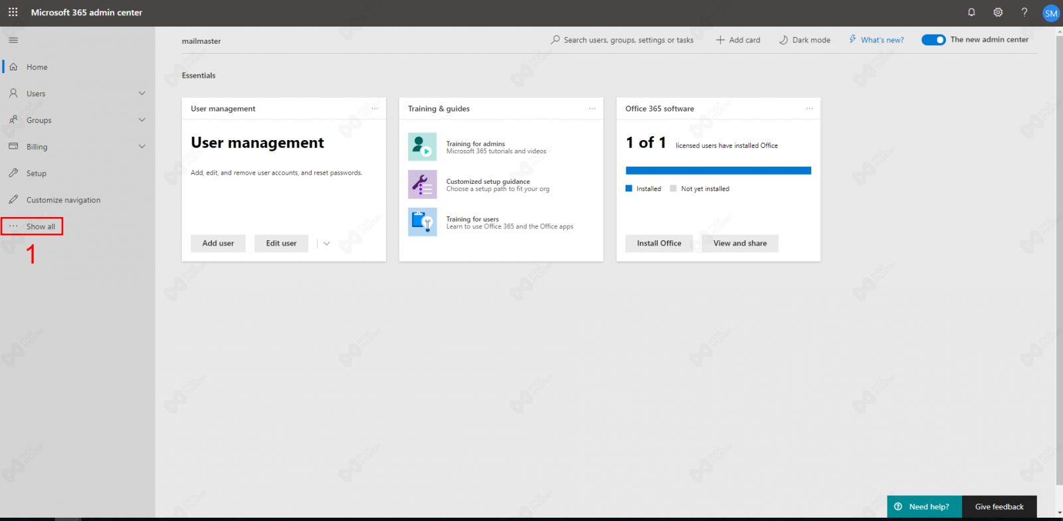This screenshot has height=521, width=1063.
Task: Click the Customize navigation pencil icon
Action: [x=13, y=199]
